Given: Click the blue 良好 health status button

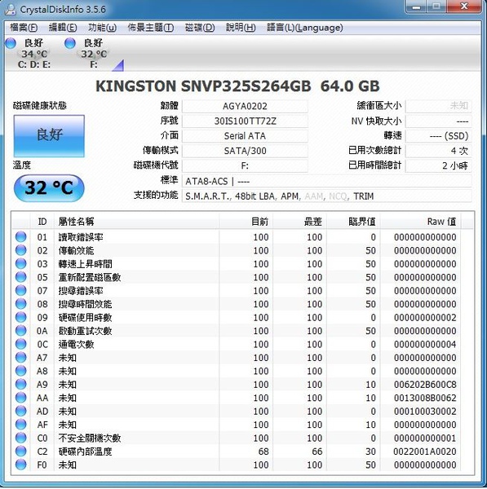Looking at the screenshot, I should (x=49, y=136).
